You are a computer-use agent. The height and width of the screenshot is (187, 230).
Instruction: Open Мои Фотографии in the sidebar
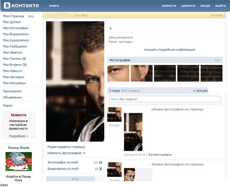pos(16,28)
